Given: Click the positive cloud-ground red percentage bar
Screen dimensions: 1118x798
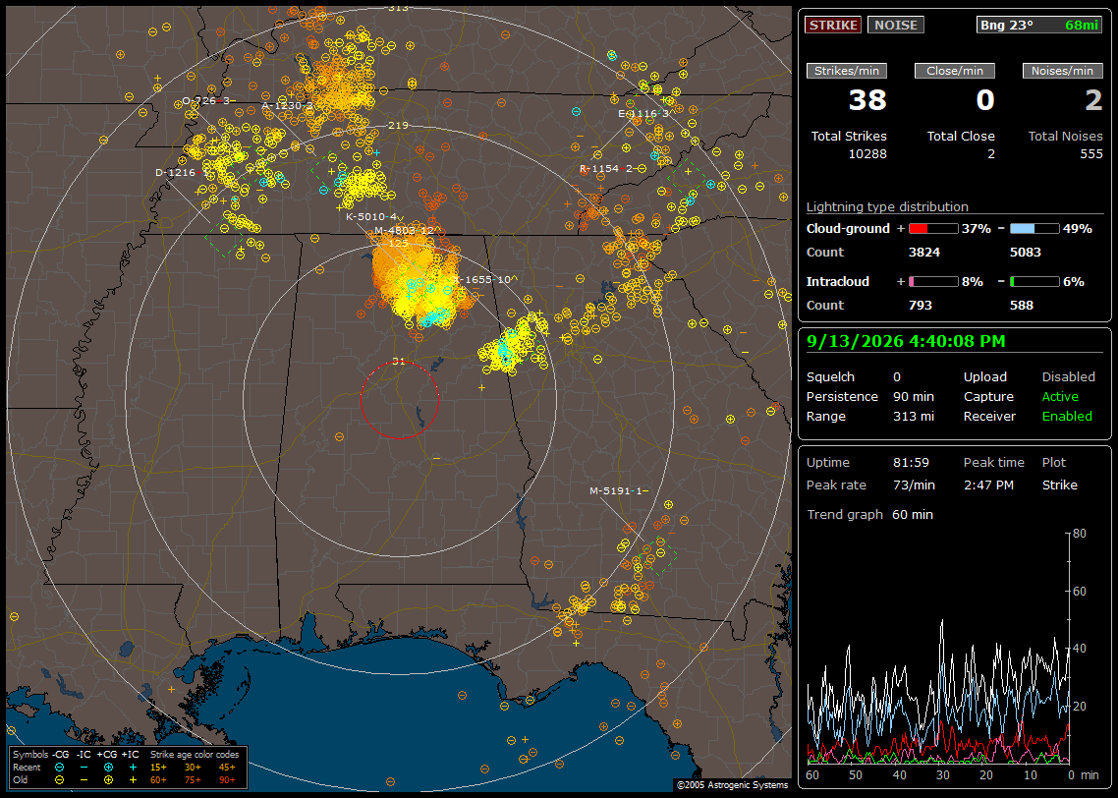Looking at the screenshot, I should (x=933, y=229).
